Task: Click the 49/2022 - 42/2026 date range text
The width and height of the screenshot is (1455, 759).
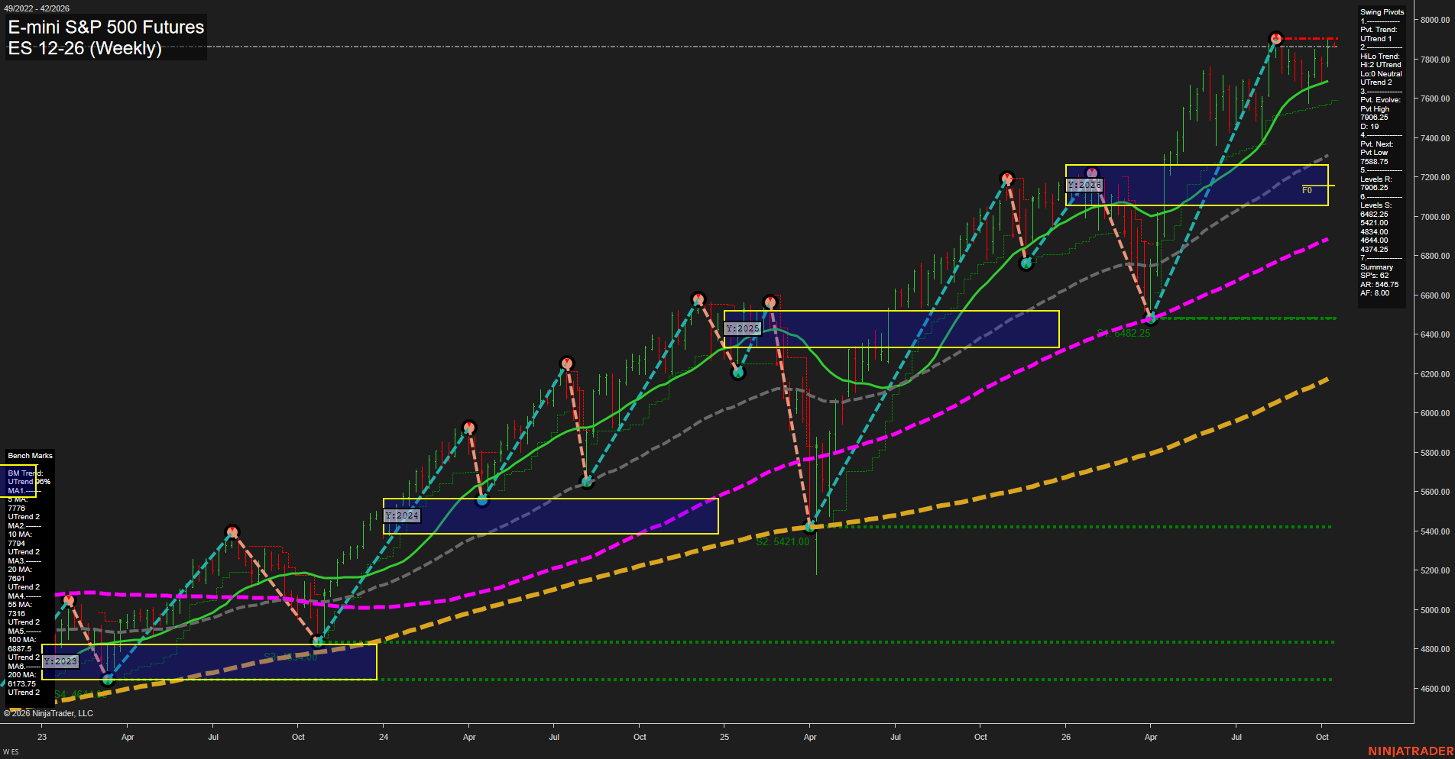Action: pos(37,8)
